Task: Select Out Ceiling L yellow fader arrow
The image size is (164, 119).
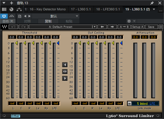Action: coord(80,43)
